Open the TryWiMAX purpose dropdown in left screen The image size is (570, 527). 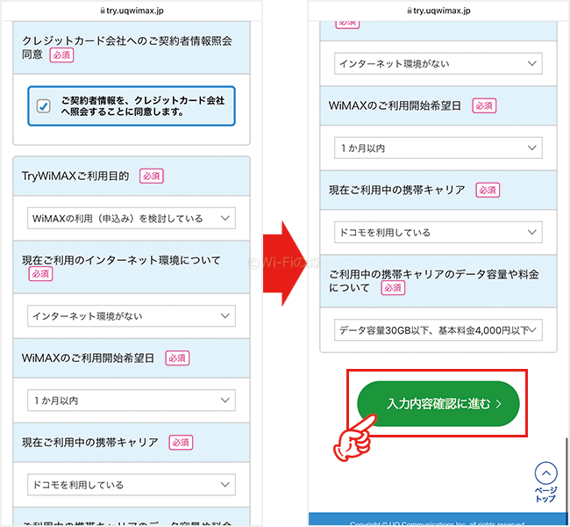point(132,218)
